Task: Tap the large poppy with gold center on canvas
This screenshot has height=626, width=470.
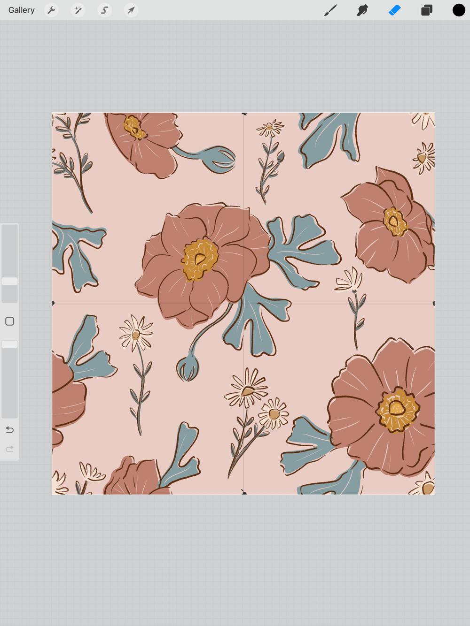Action: (203, 265)
